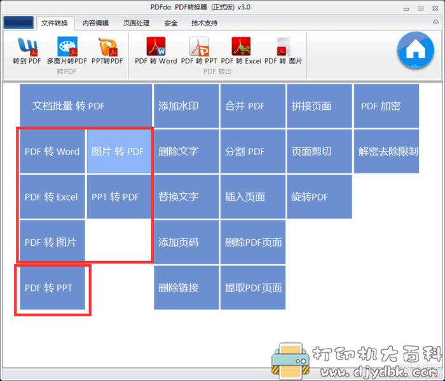Go to the blue Home button
This screenshot has width=445, height=381.
coord(416,50)
